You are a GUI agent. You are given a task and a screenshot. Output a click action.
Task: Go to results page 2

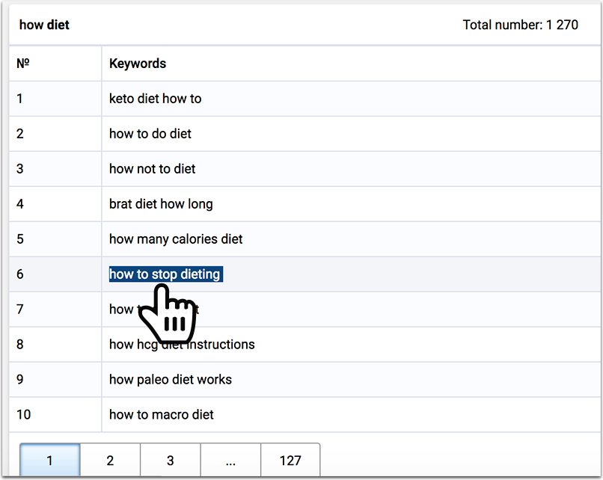point(110,460)
